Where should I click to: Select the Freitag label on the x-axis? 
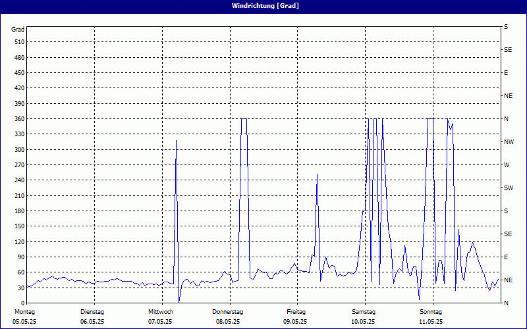[x=296, y=311]
